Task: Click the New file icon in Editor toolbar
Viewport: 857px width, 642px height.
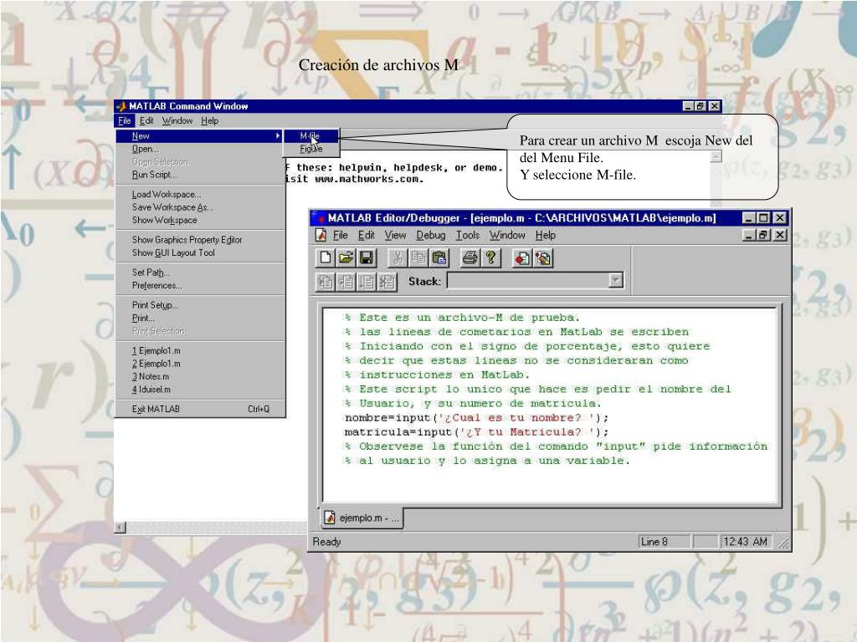Action: [326, 257]
